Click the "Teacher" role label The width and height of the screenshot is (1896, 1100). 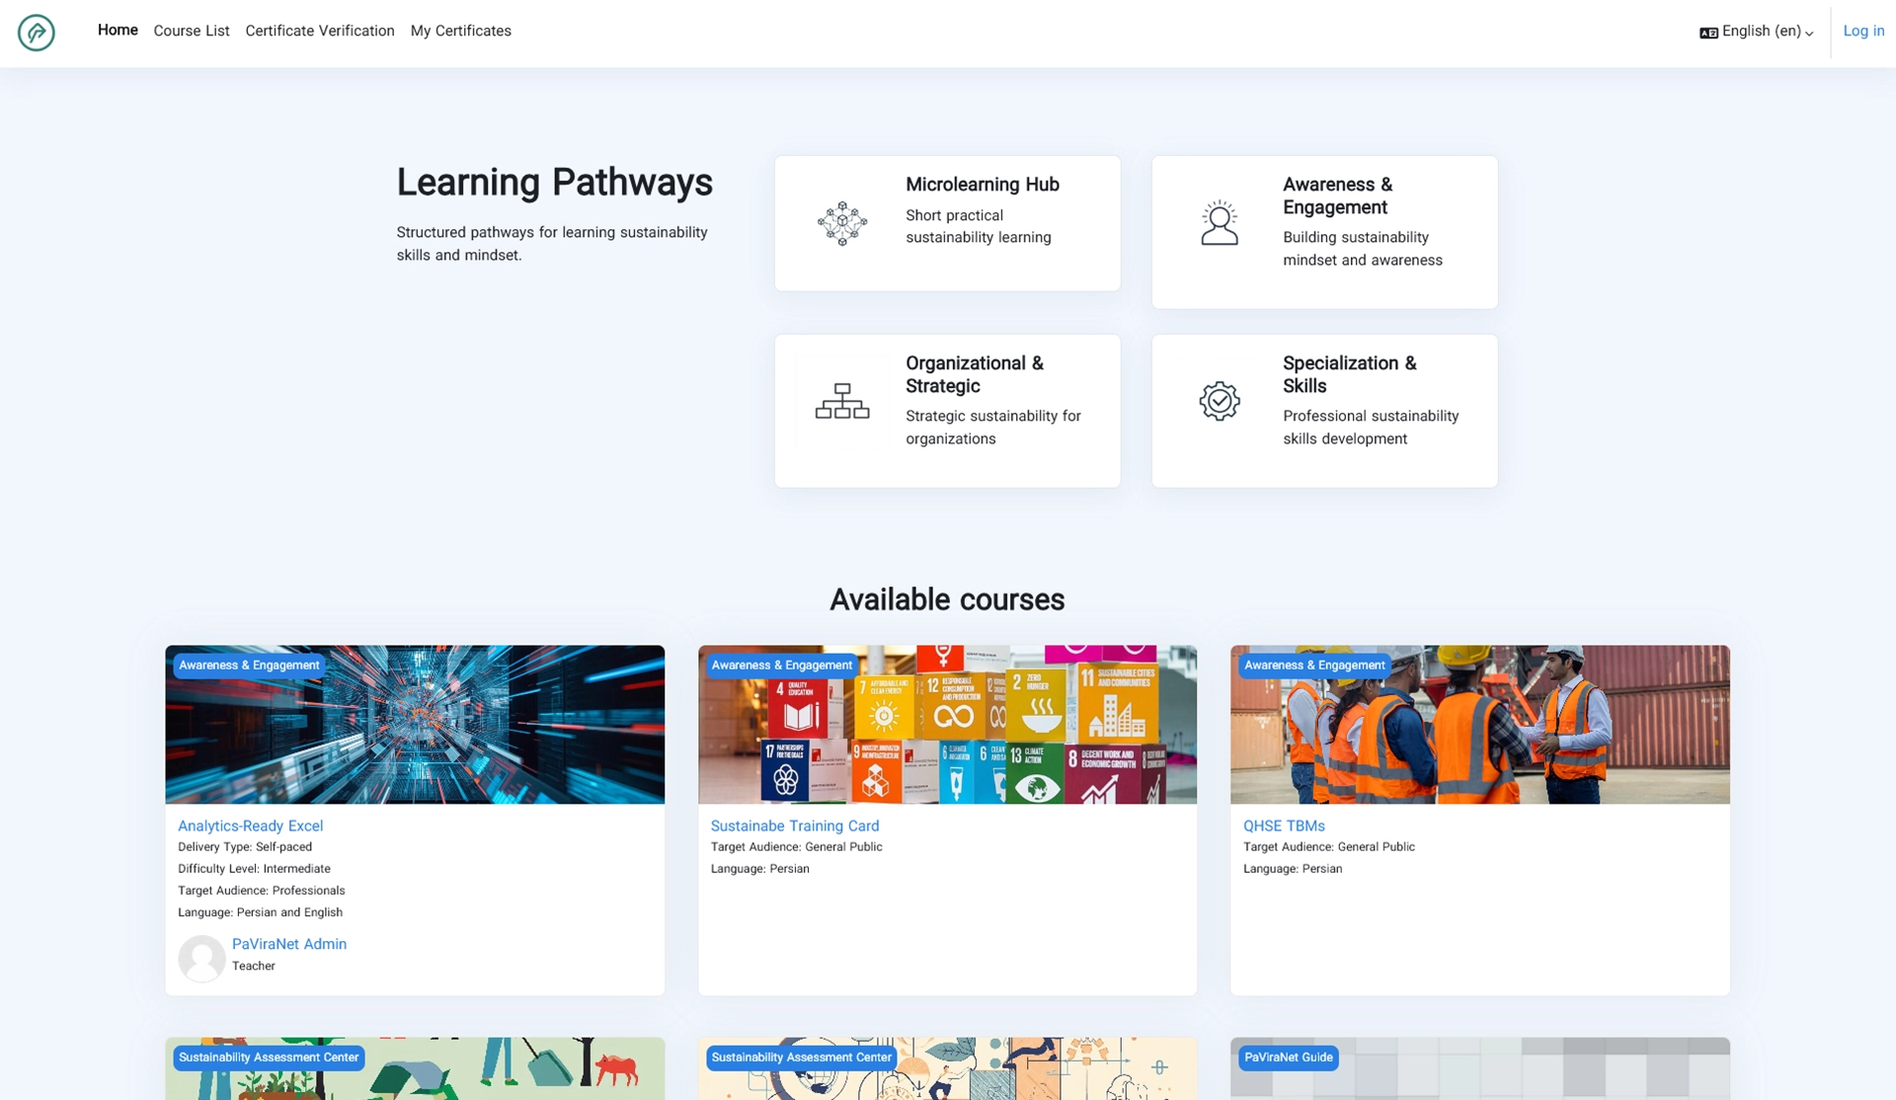pyautogui.click(x=254, y=967)
